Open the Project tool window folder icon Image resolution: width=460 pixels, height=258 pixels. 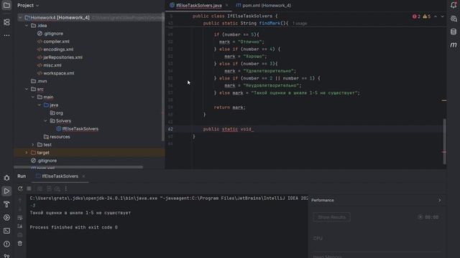coord(6,5)
